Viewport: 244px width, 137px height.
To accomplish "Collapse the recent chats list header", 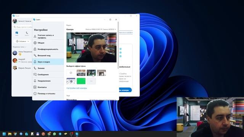I will pos(19,47).
